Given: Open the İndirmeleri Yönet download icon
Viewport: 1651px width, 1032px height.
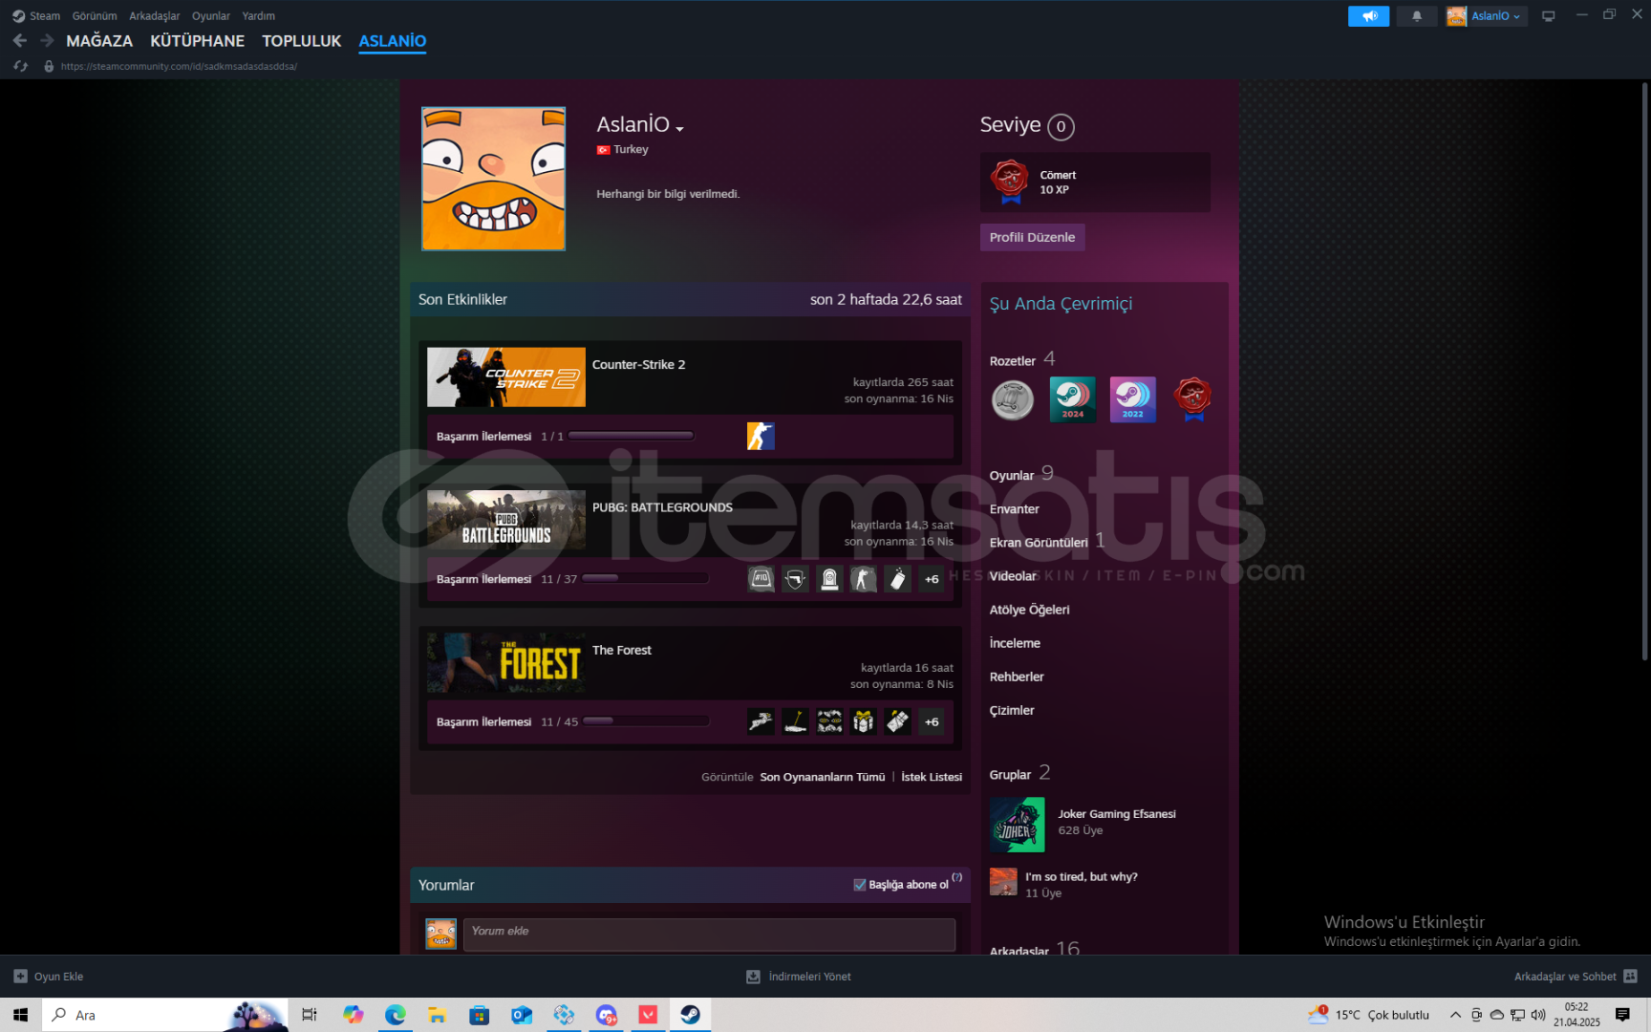Looking at the screenshot, I should click(753, 977).
